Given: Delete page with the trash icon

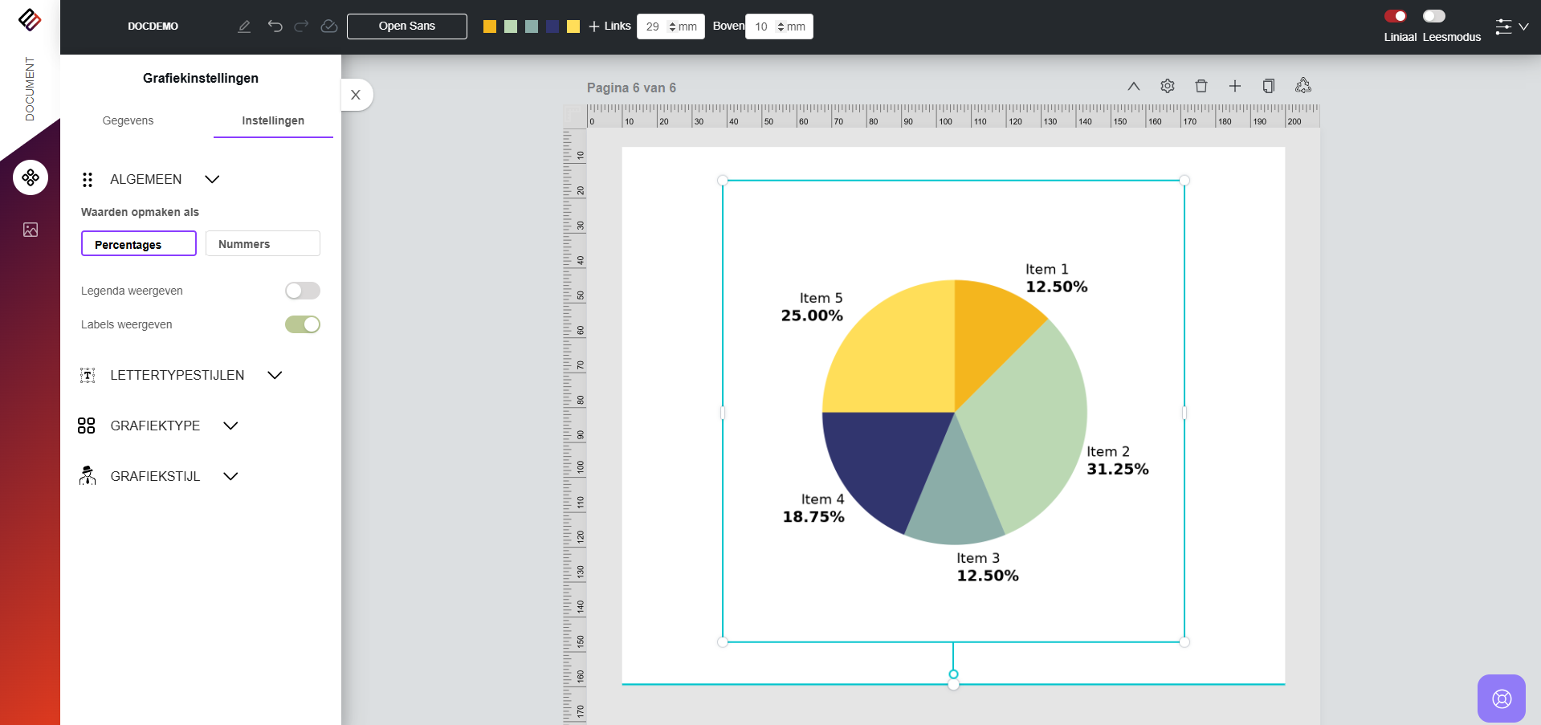Looking at the screenshot, I should [1201, 86].
